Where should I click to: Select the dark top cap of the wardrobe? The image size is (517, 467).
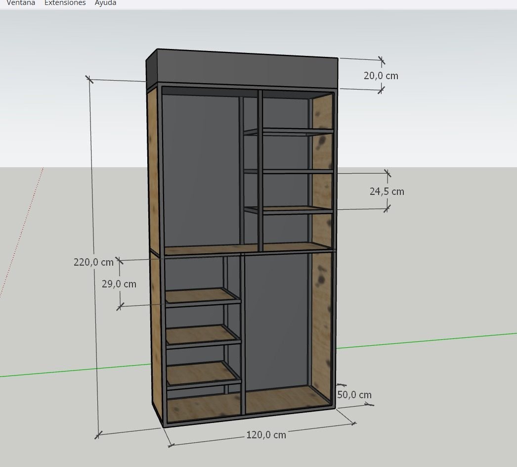pyautogui.click(x=242, y=69)
